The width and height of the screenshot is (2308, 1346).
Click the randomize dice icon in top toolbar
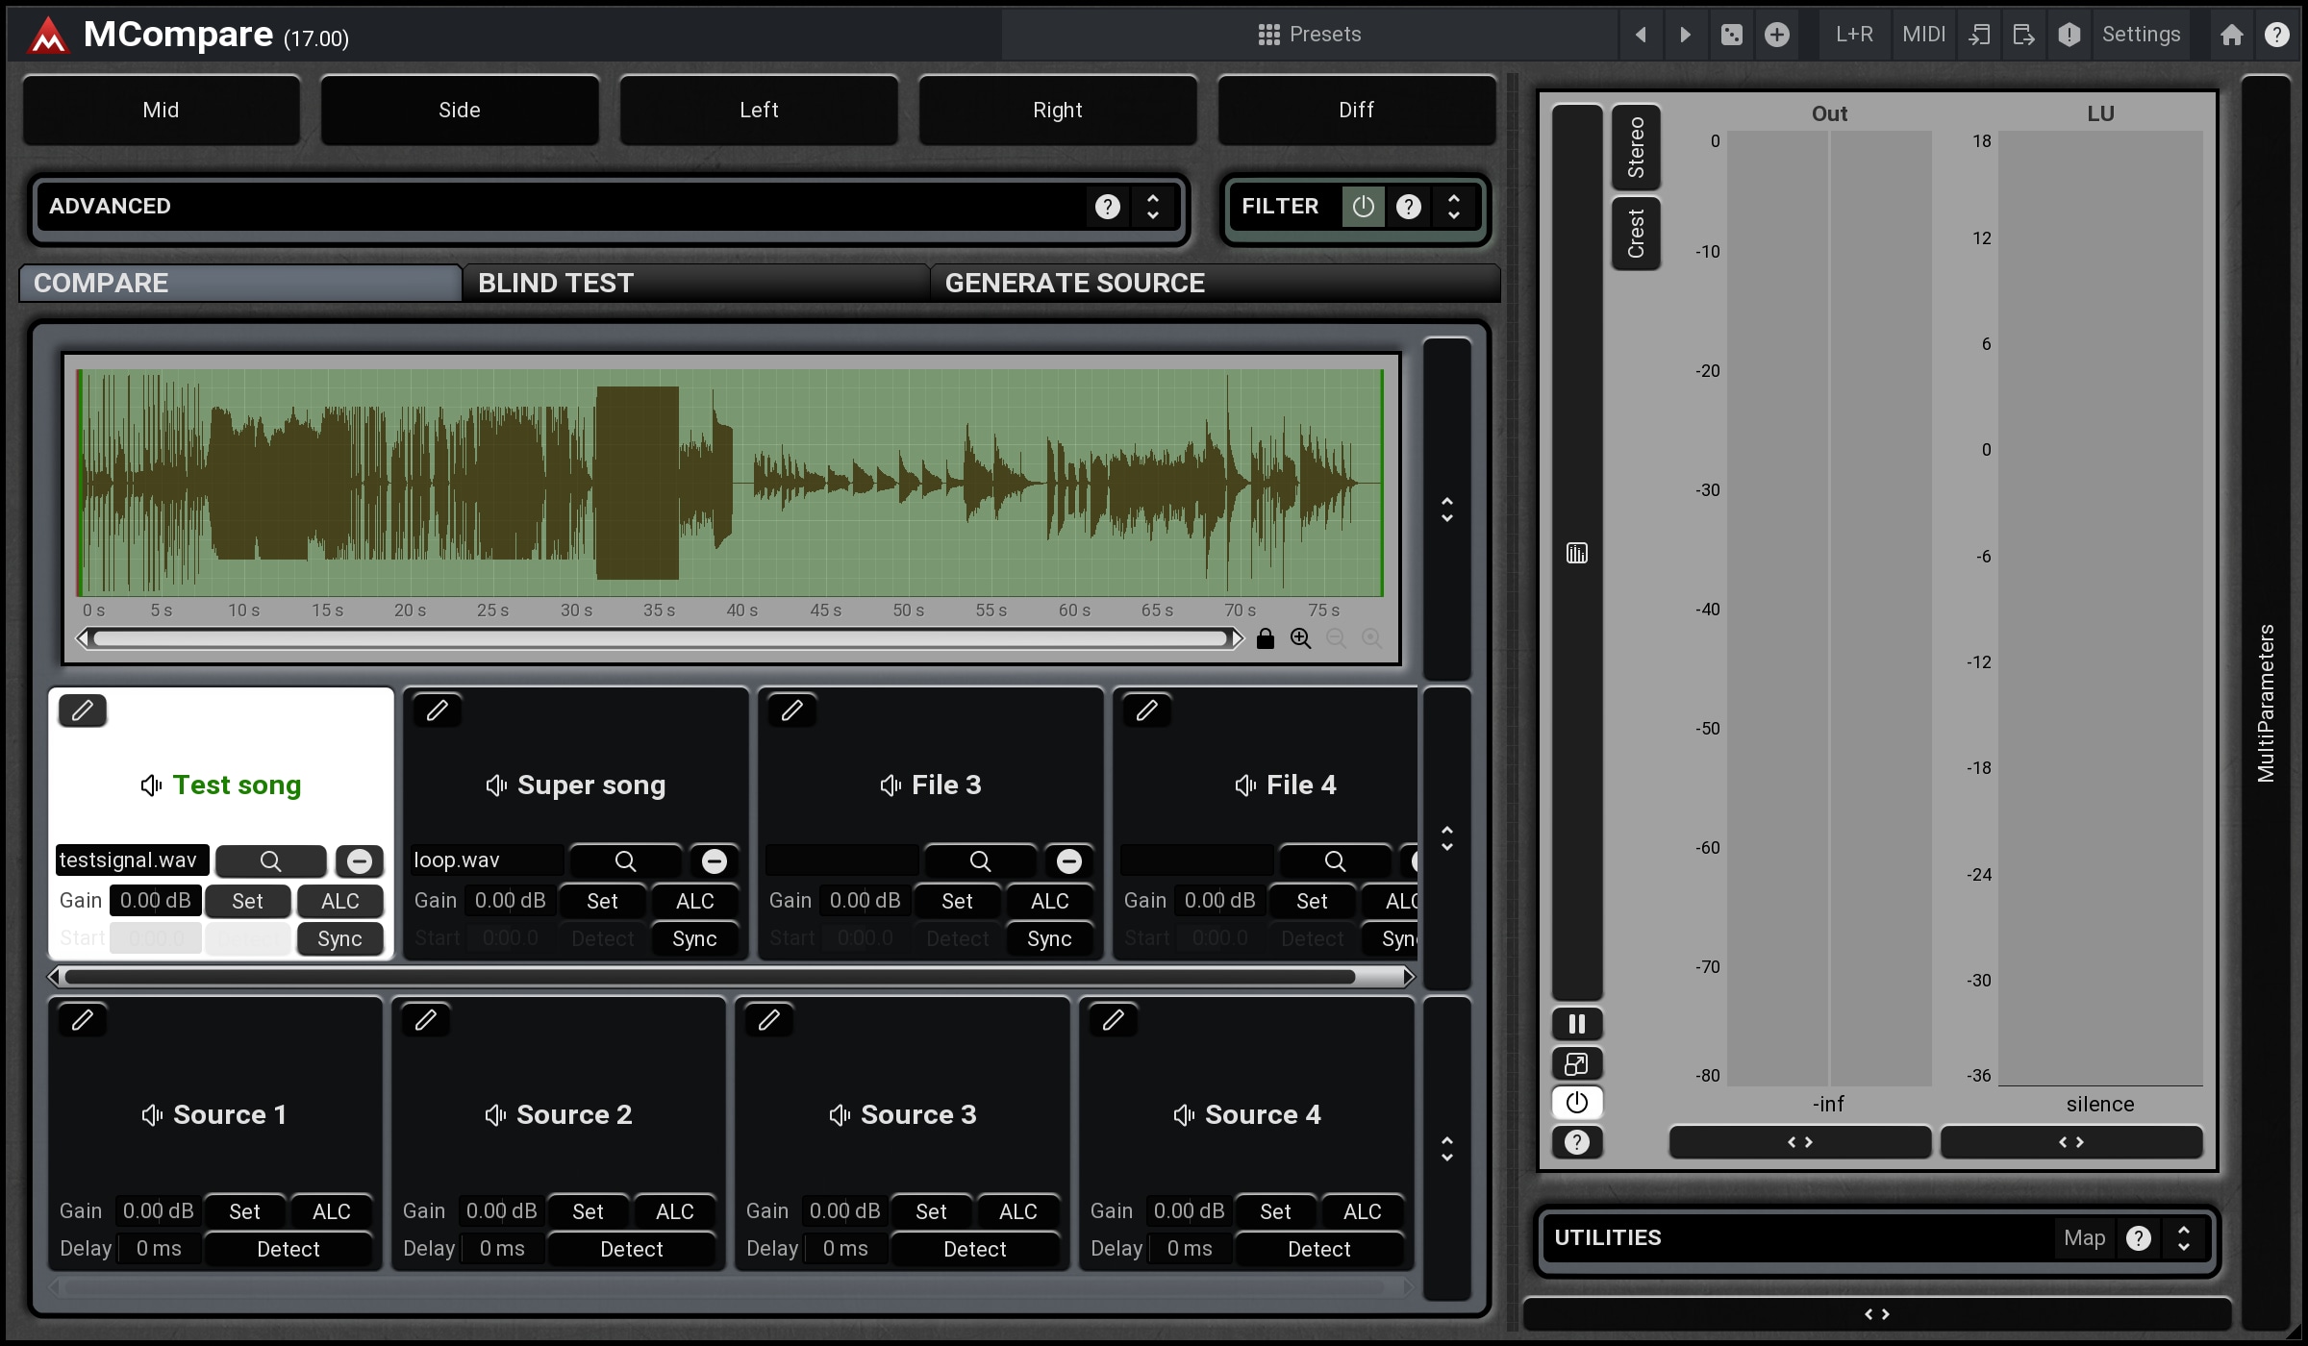point(1731,35)
